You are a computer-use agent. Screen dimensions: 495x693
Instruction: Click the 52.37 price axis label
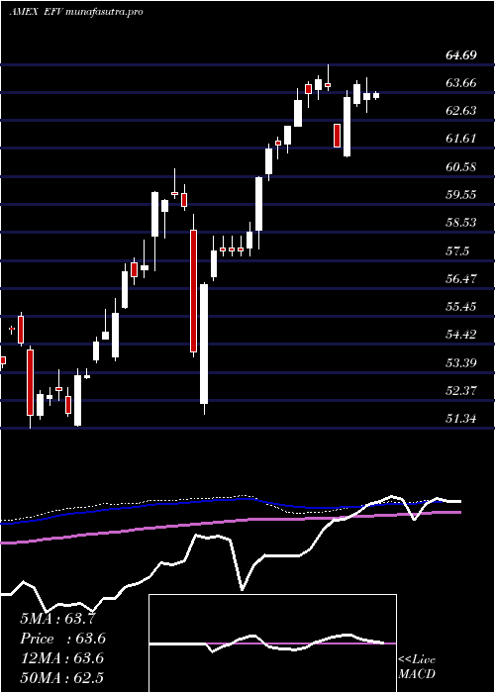pos(461,391)
